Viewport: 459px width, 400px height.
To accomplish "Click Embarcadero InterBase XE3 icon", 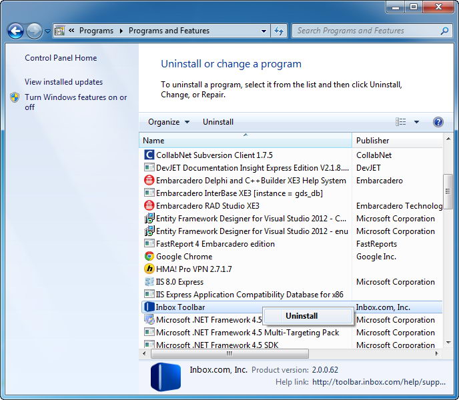I will coord(149,193).
